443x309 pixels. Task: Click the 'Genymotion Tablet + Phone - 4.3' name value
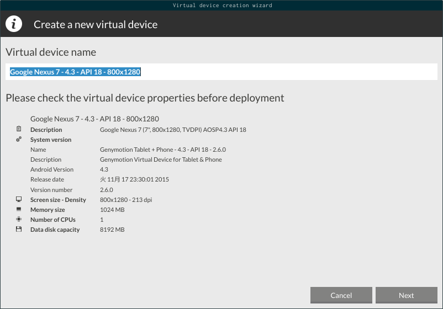163,150
